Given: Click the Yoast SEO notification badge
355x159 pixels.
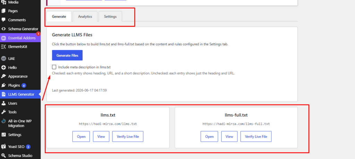Looking at the screenshot, I should tap(28, 147).
